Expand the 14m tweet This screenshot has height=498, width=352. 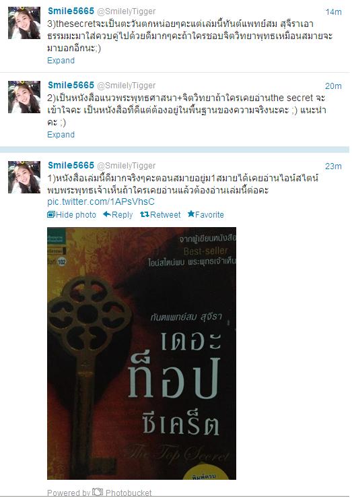pyautogui.click(x=61, y=61)
